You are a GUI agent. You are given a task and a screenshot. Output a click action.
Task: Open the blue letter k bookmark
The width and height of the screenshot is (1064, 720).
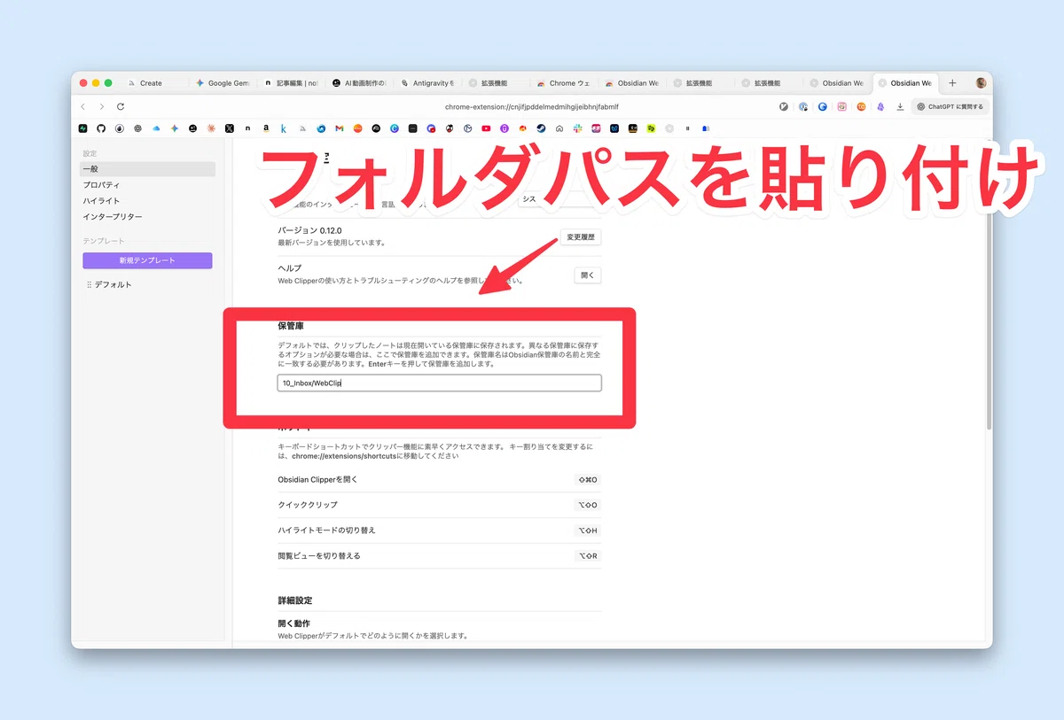pyautogui.click(x=284, y=128)
